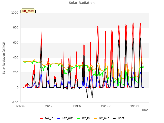
Task: Click the Solar Radiation (W/m2) y-axis title
Action: click(4, 58)
